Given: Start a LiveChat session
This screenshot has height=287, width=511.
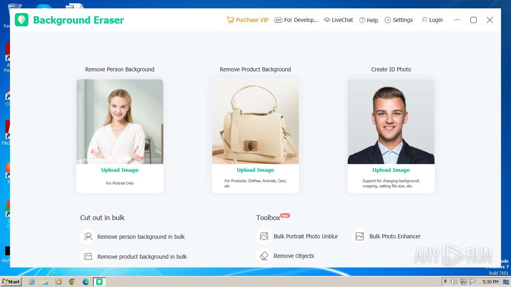Looking at the screenshot, I should pos(338,20).
